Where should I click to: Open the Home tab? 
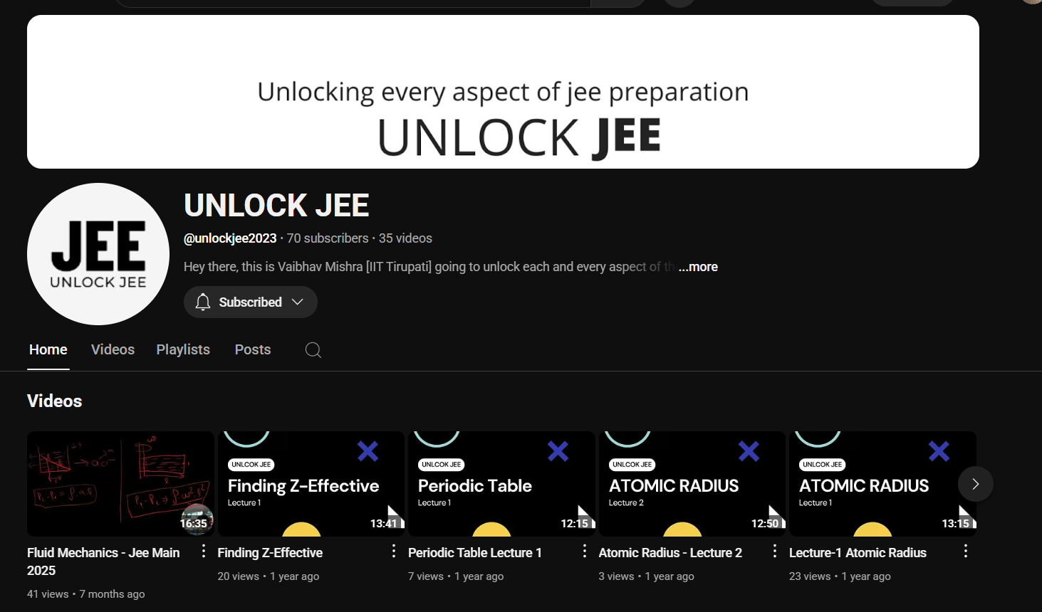coord(48,349)
